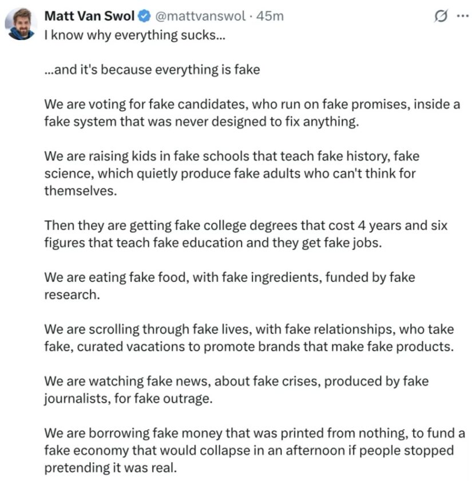The image size is (472, 492).
Task: Click the line 'I know why everything sucks...'
Action: [135, 35]
